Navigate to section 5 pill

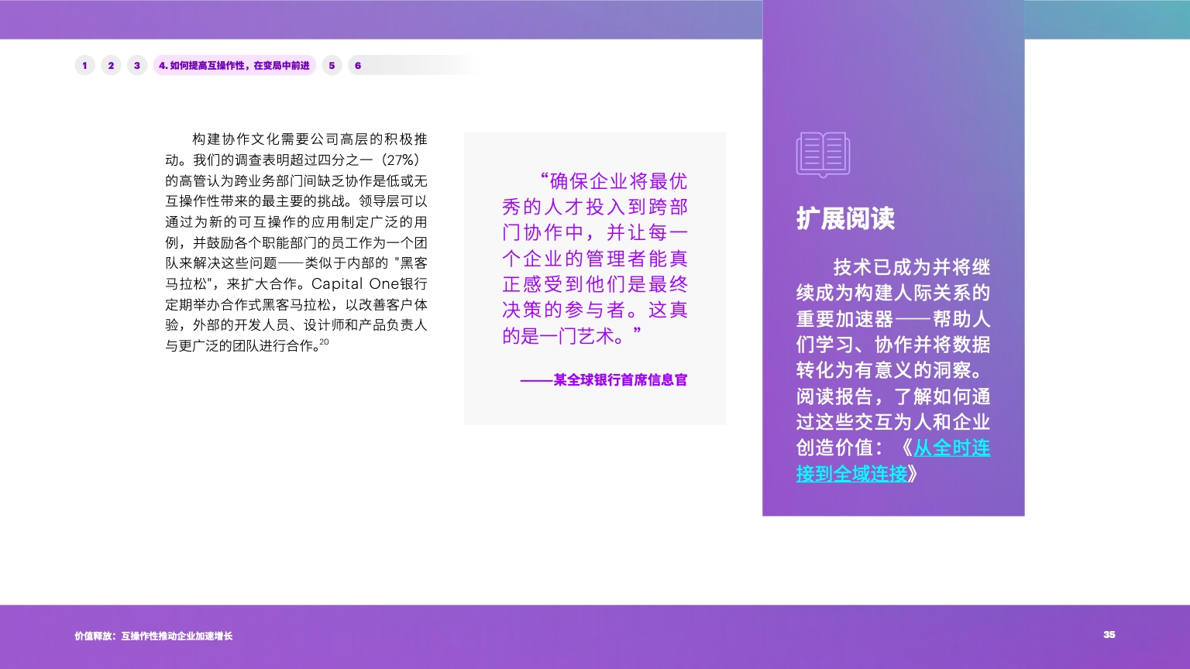(332, 66)
